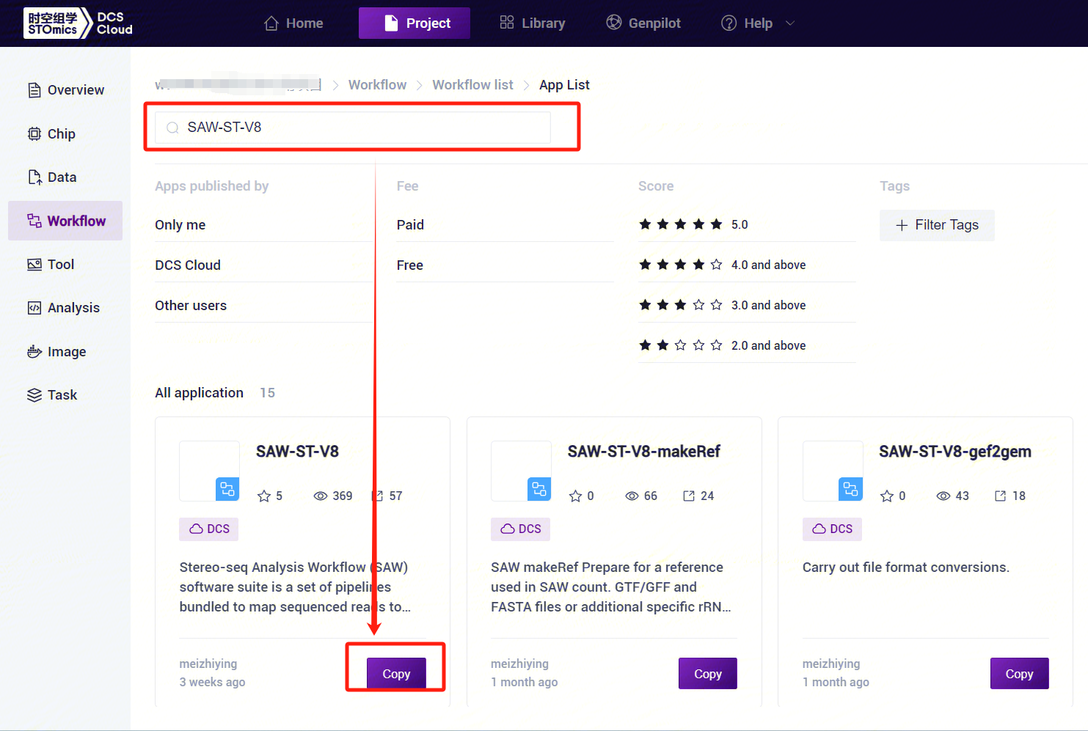
Task: Click the SAW-ST-V8 app thumbnail
Action: [209, 471]
